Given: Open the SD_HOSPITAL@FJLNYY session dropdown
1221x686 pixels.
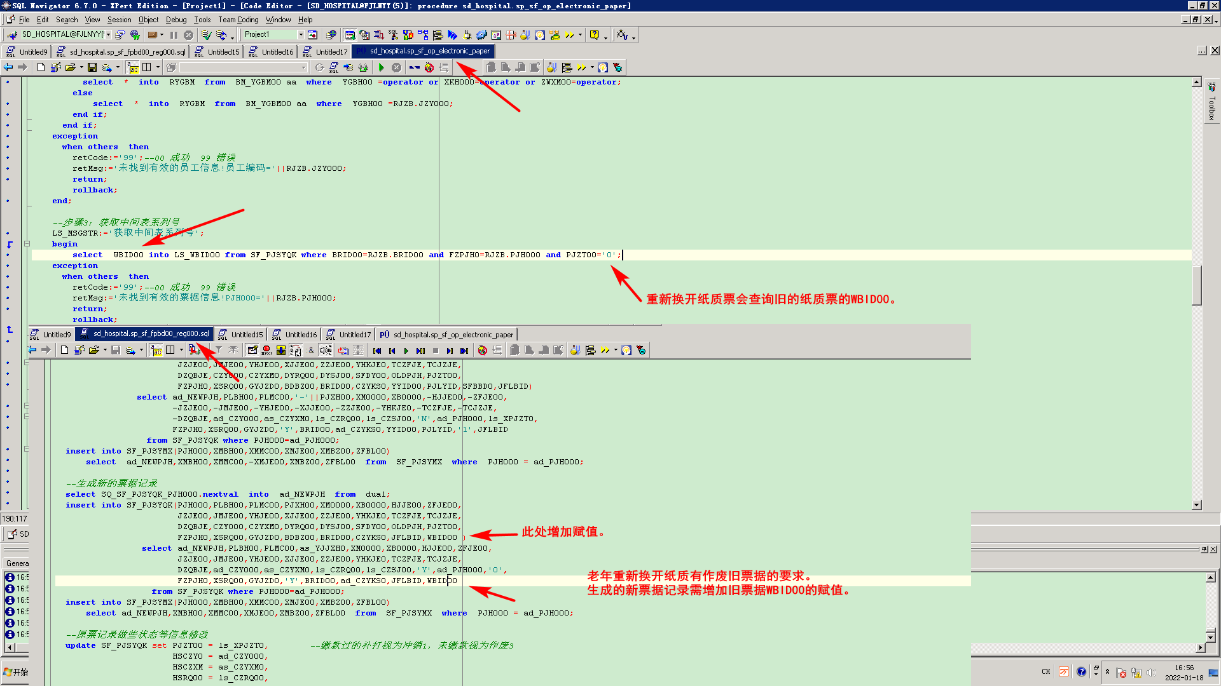Looking at the screenshot, I should 109,35.
